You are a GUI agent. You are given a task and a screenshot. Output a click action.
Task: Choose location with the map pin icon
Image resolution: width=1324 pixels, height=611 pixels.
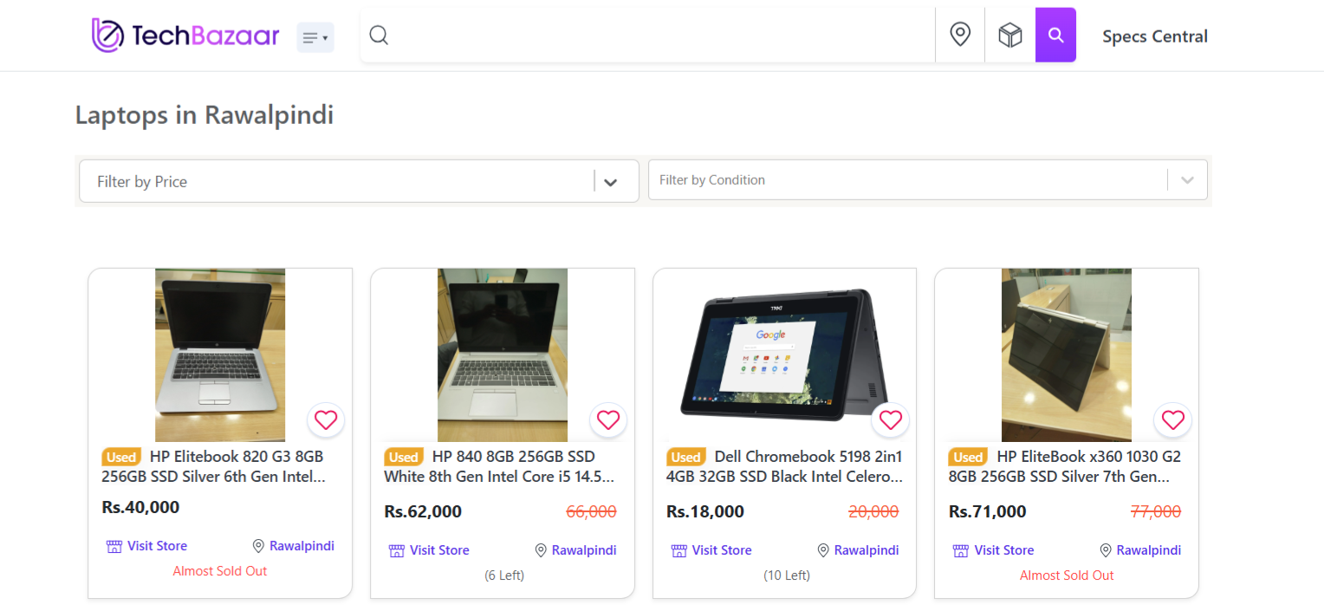[x=960, y=36]
